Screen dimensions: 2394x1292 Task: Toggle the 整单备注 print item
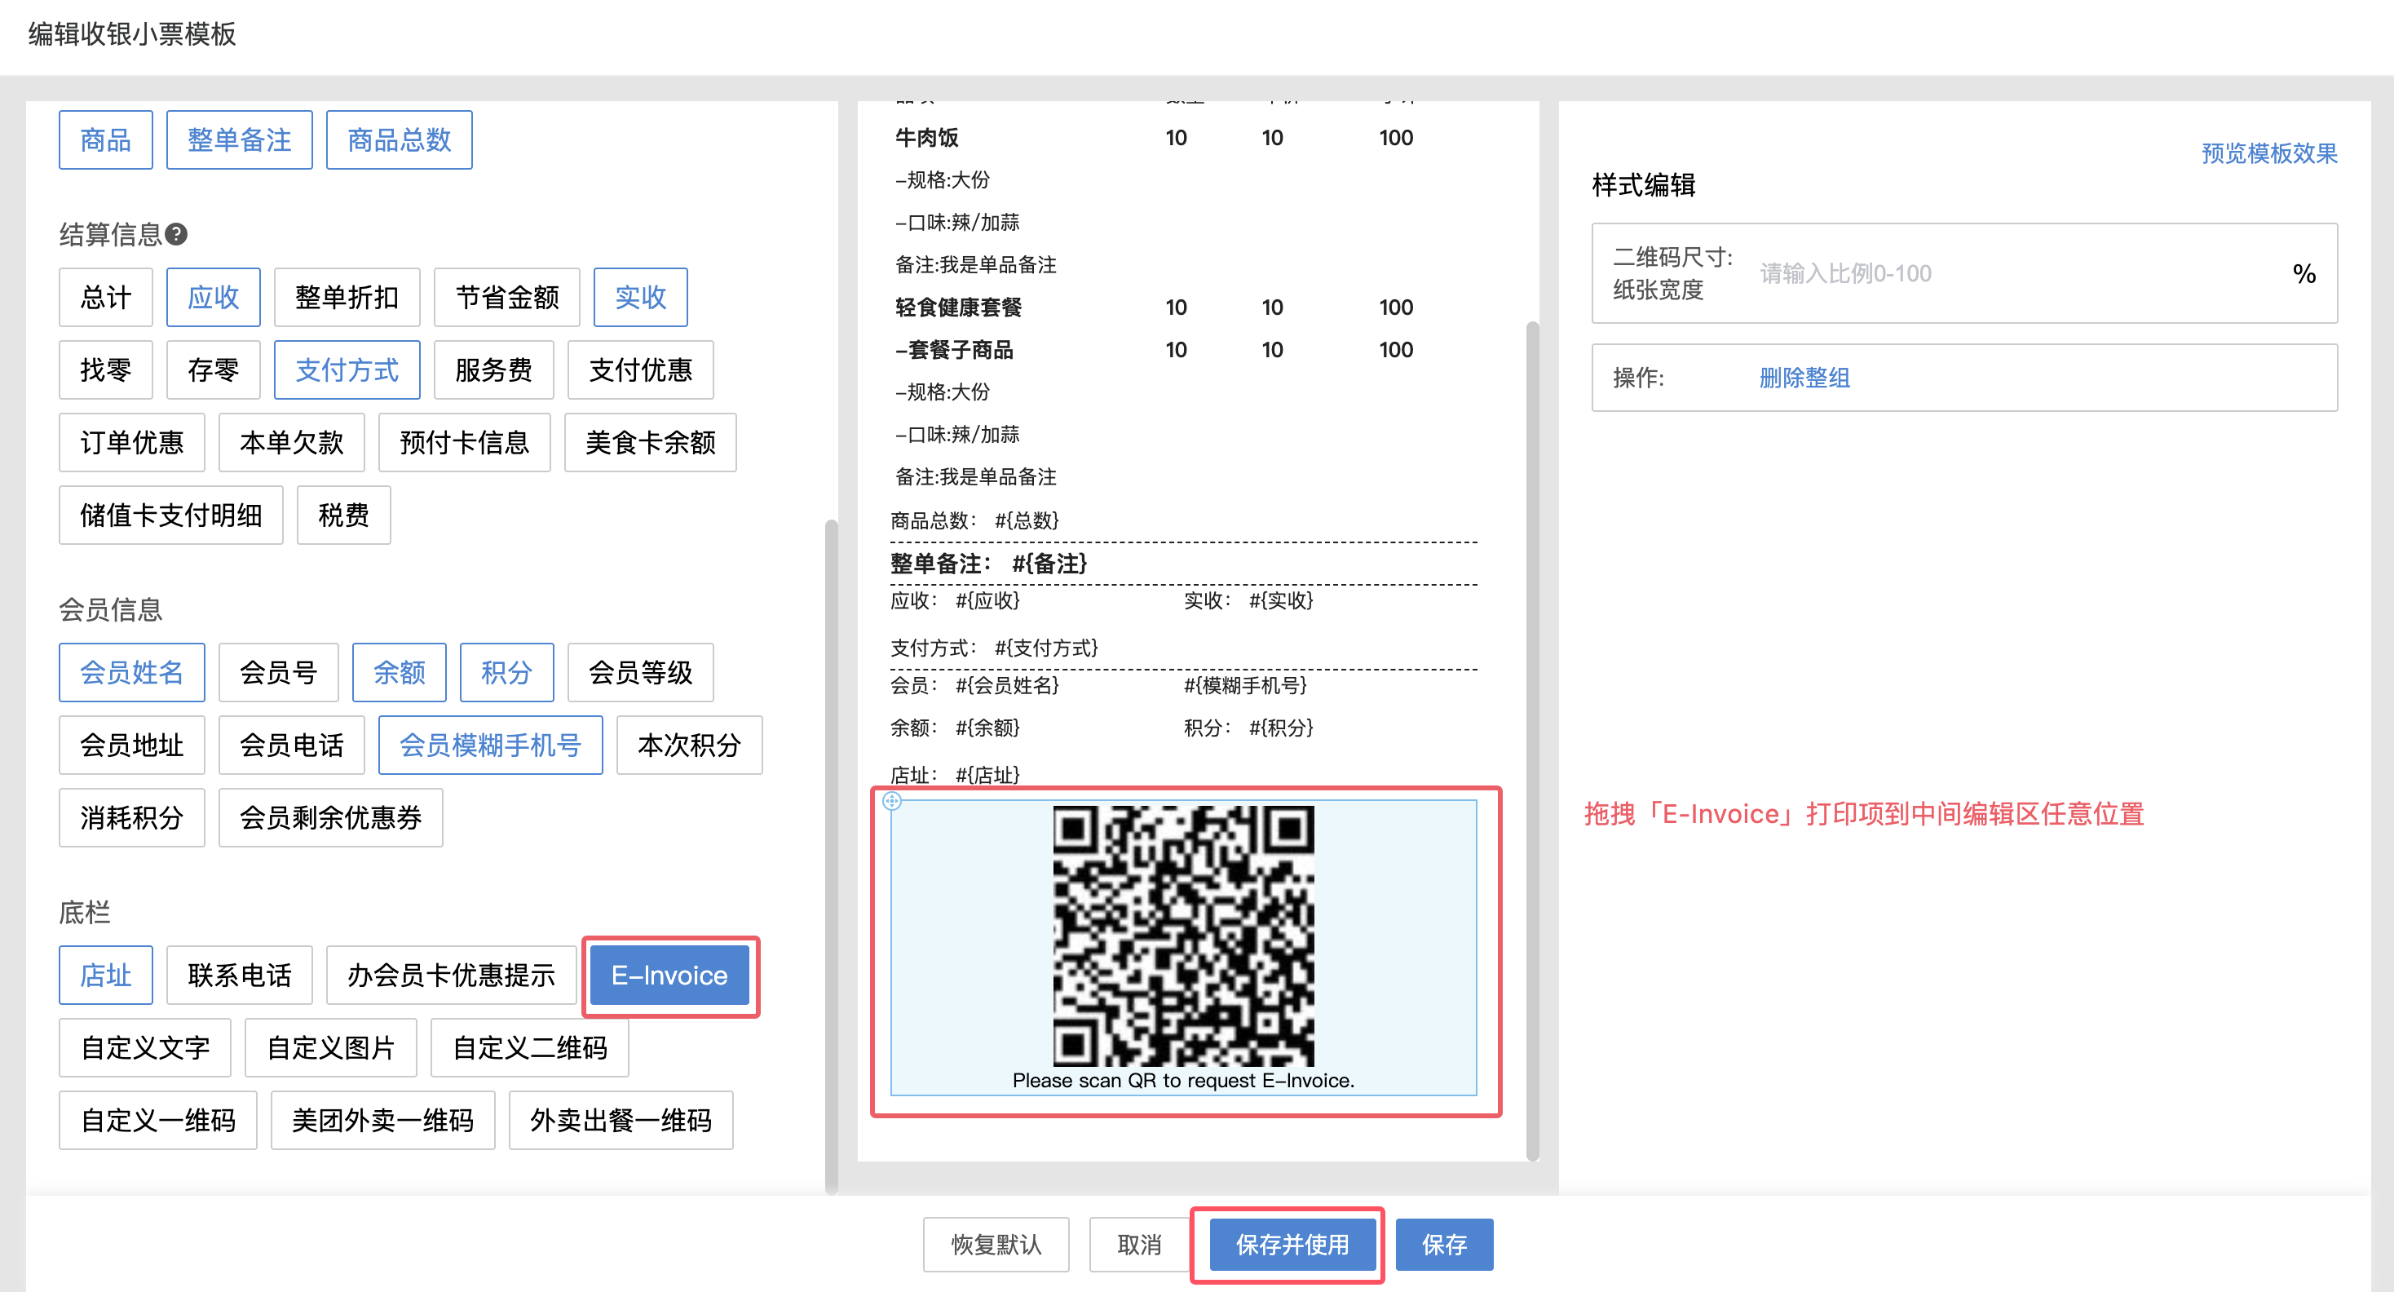coord(240,140)
